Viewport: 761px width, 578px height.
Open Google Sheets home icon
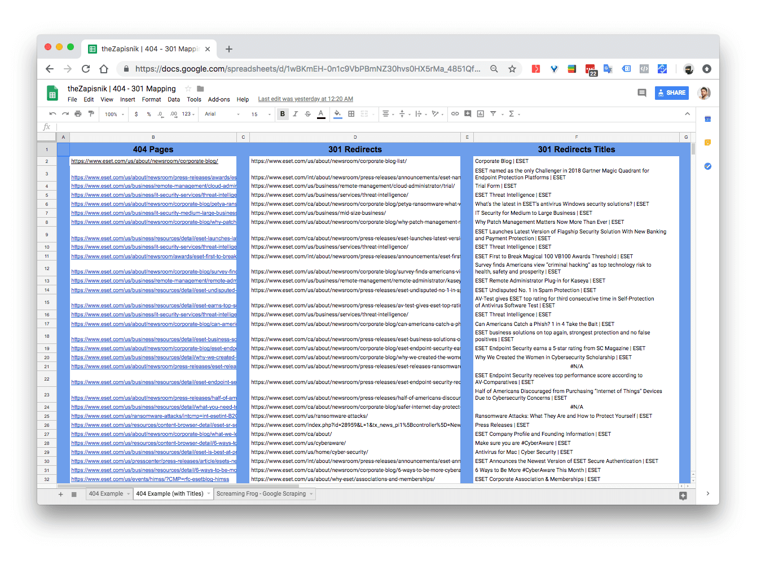point(52,94)
